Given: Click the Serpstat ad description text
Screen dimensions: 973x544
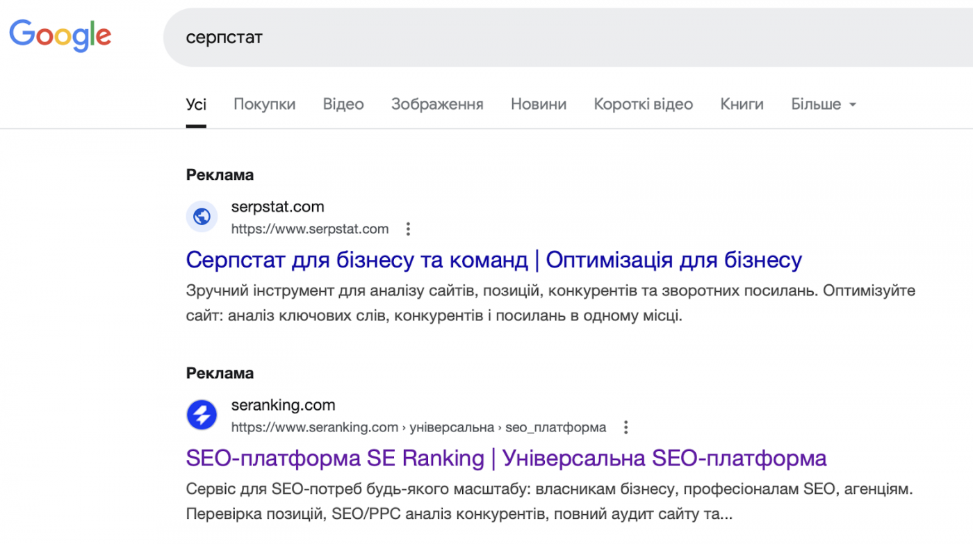Looking at the screenshot, I should [551, 303].
